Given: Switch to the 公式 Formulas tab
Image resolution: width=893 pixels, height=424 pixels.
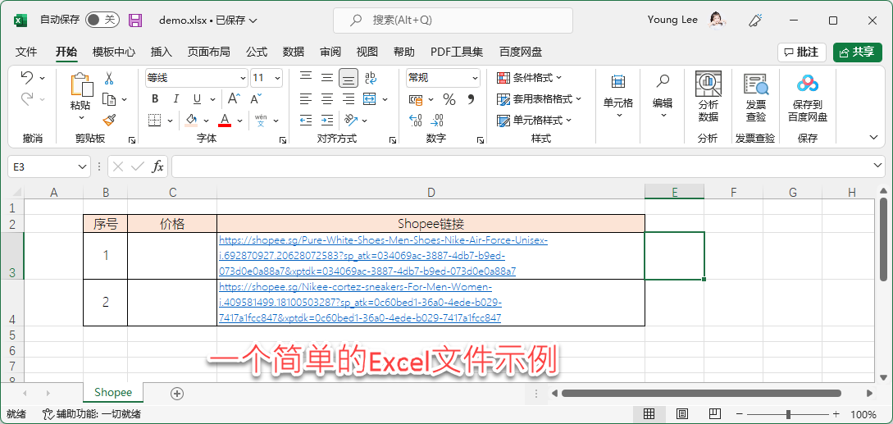Looking at the screenshot, I should [x=257, y=52].
